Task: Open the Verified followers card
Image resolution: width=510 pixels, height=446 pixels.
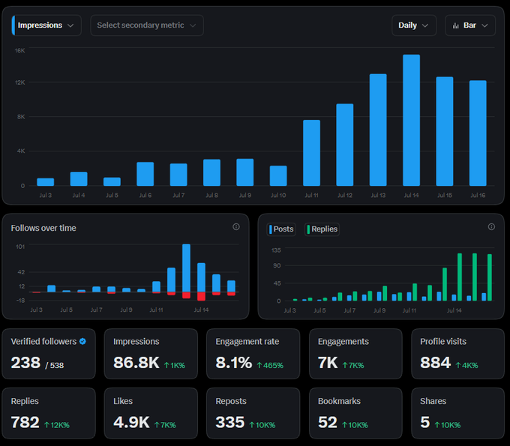Action: coord(49,354)
